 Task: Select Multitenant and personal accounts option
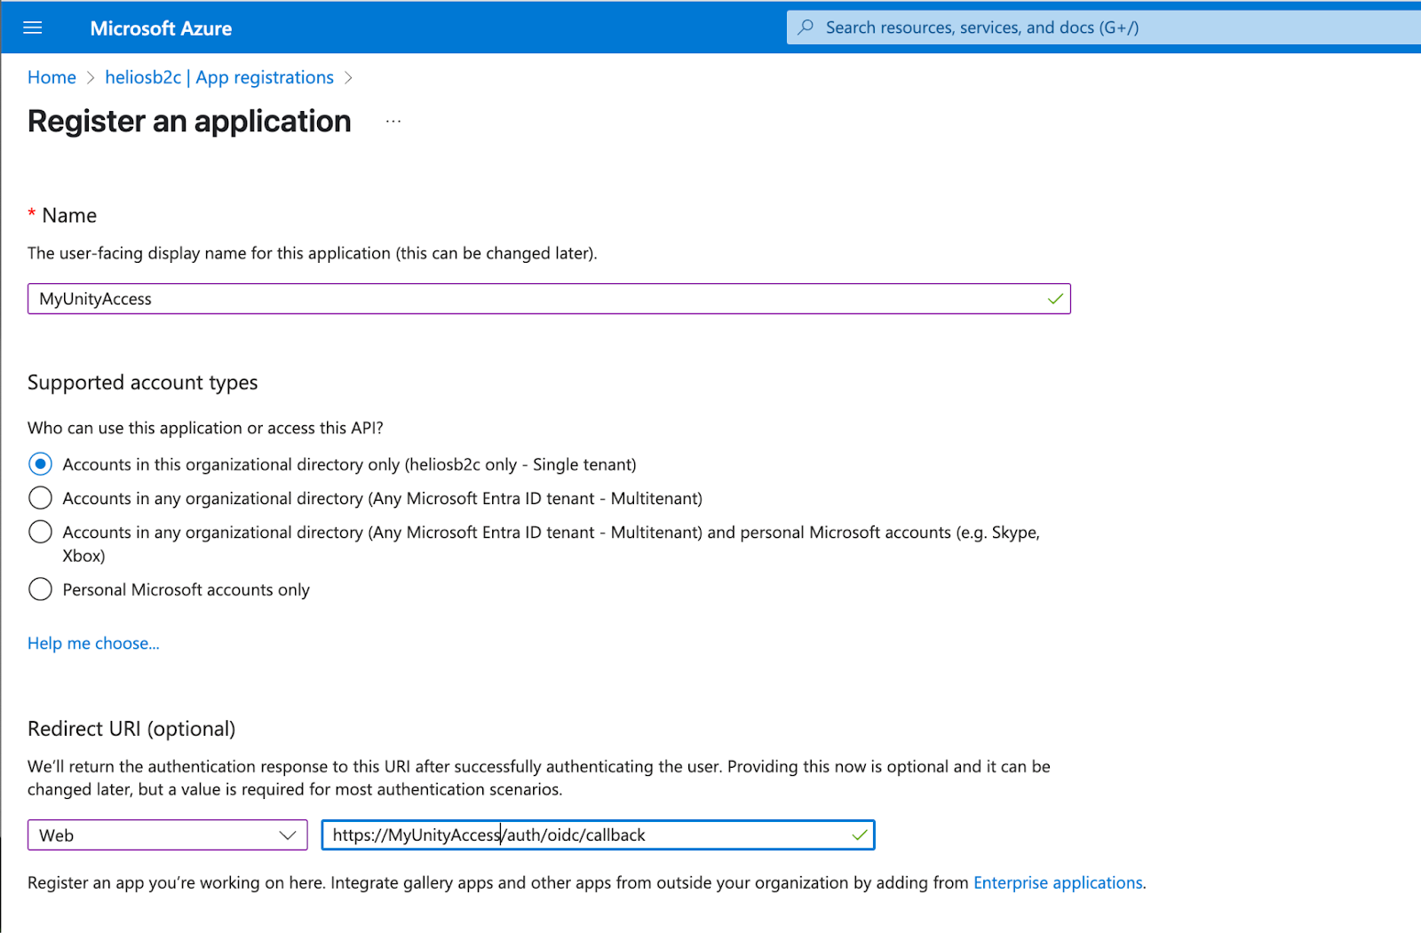pyautogui.click(x=40, y=531)
